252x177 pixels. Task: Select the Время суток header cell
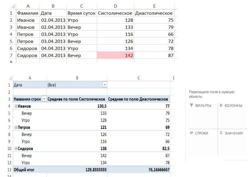[x=81, y=13]
